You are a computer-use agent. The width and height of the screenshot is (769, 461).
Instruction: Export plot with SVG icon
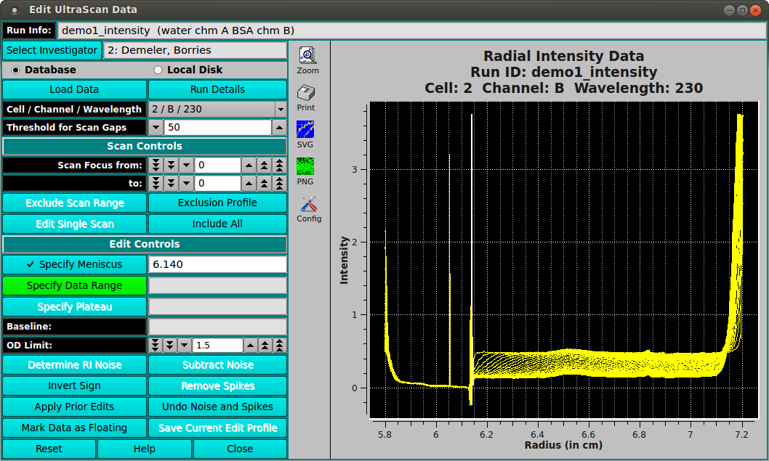click(x=305, y=129)
